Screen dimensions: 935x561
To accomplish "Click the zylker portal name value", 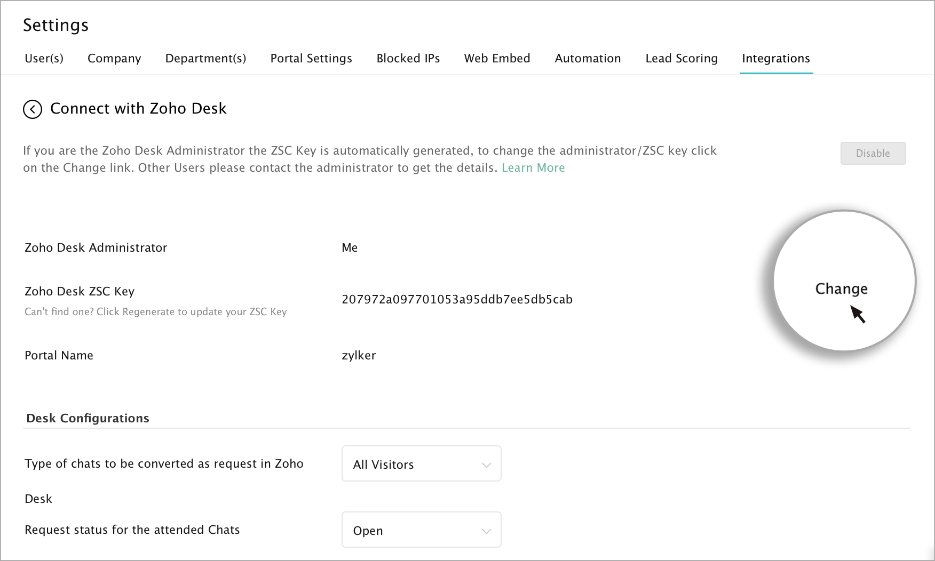I will pos(359,355).
